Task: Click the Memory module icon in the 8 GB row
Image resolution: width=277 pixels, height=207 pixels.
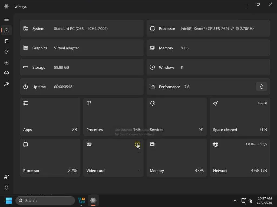Action: click(152, 48)
